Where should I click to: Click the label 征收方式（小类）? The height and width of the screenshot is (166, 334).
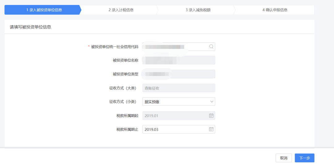[x=123, y=102]
